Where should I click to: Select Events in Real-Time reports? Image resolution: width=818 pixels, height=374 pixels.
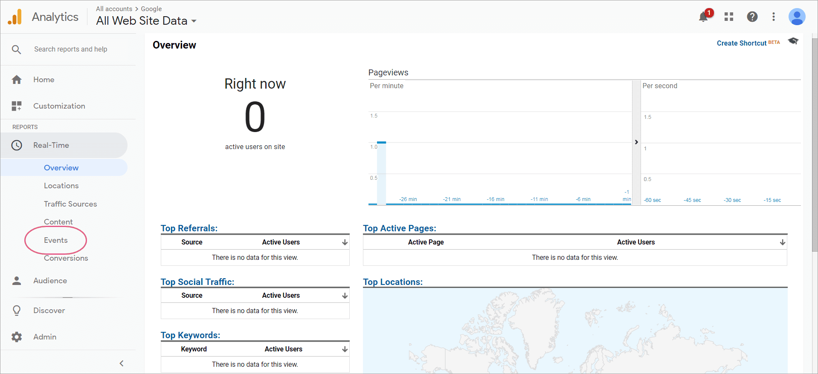click(x=56, y=240)
